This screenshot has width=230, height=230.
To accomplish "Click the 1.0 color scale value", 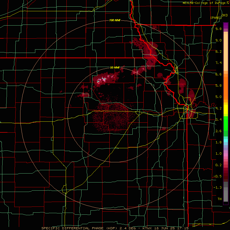I will 218,154.
